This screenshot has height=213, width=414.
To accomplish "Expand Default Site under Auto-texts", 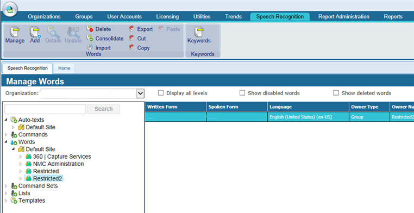I will tap(14, 127).
